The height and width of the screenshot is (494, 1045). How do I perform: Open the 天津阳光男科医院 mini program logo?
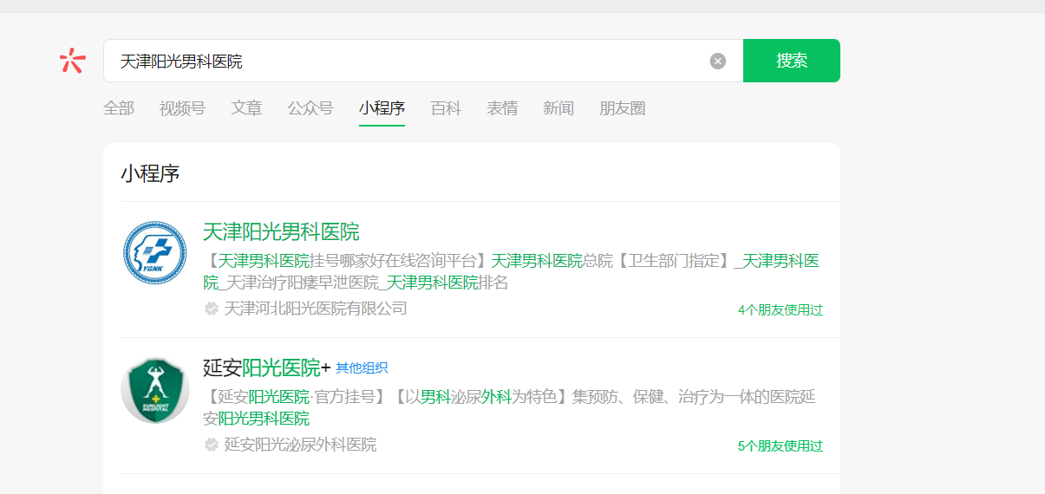click(154, 252)
